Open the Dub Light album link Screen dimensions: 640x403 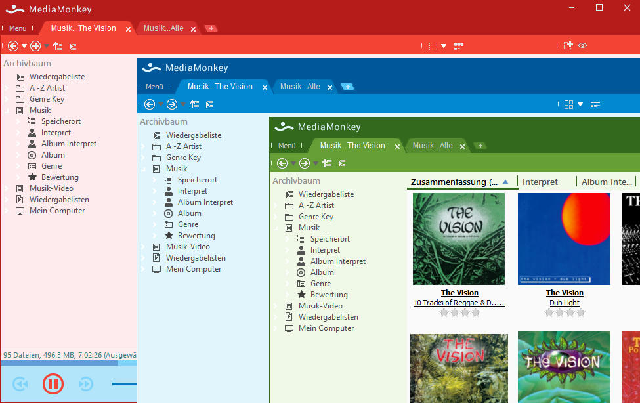click(565, 303)
